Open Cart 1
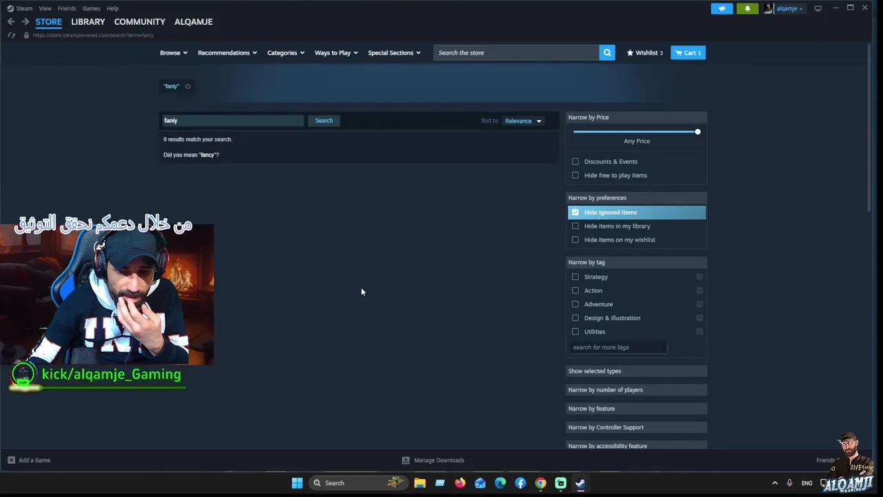This screenshot has width=883, height=497. [688, 52]
